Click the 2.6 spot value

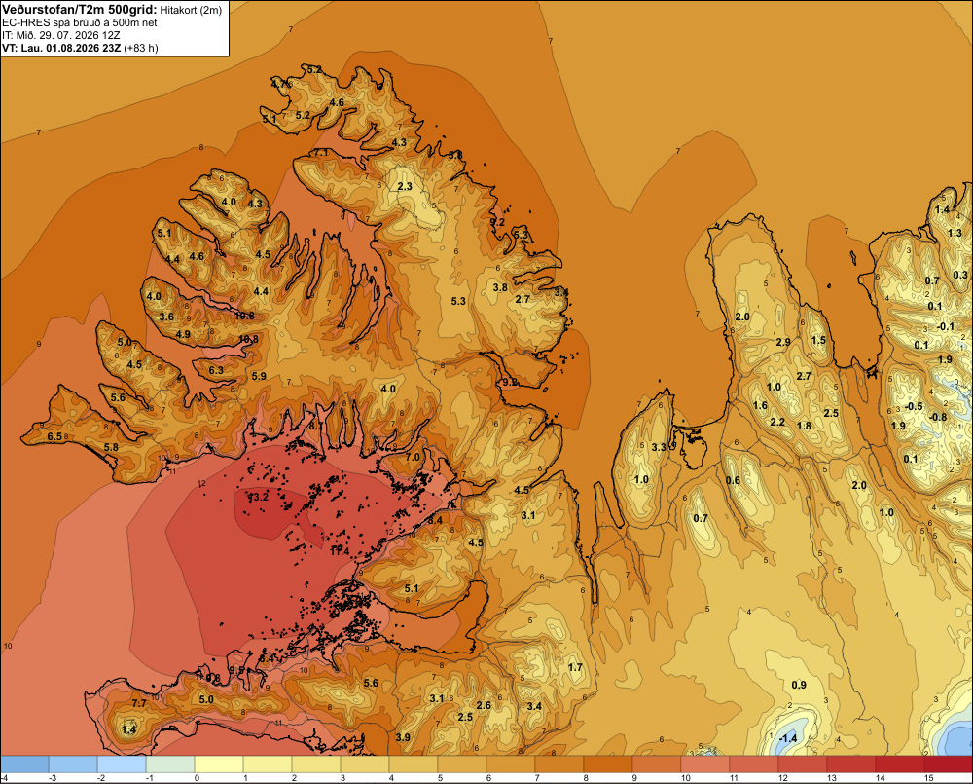pyautogui.click(x=484, y=705)
